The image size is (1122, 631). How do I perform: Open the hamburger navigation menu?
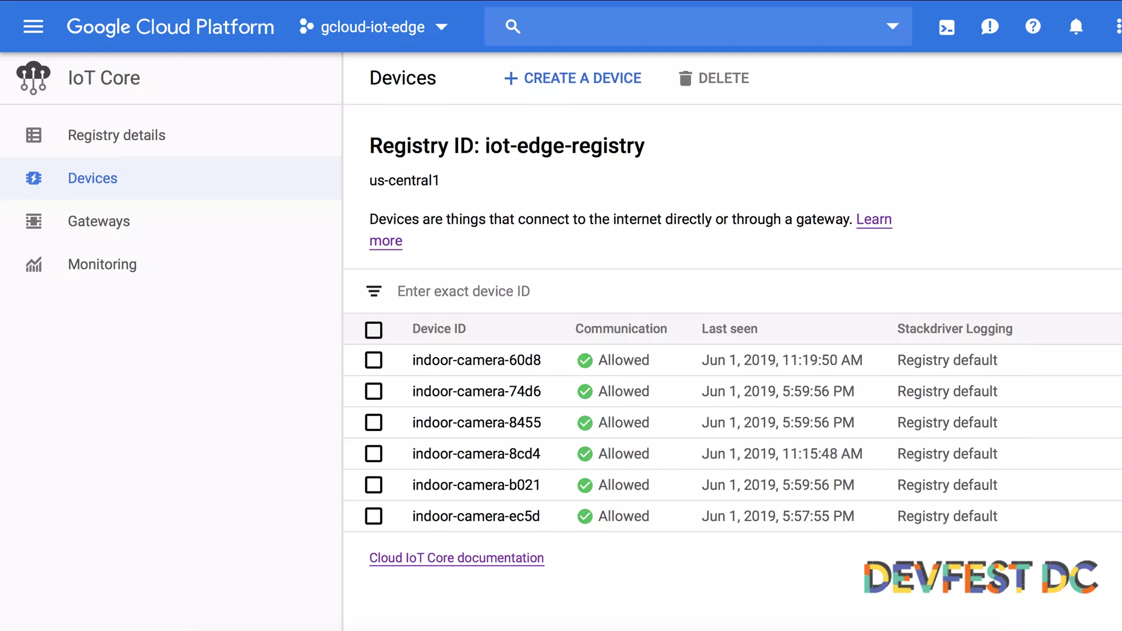(33, 26)
